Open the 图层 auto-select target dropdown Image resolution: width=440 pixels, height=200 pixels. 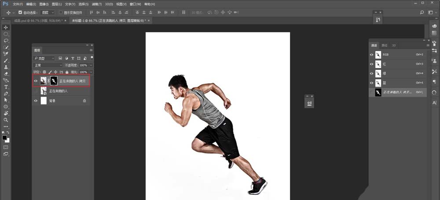(x=48, y=12)
